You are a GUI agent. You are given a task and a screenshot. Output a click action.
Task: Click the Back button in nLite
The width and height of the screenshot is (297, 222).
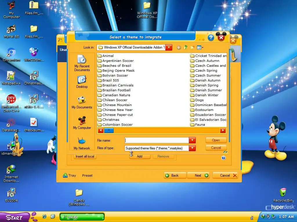tap(175, 175)
